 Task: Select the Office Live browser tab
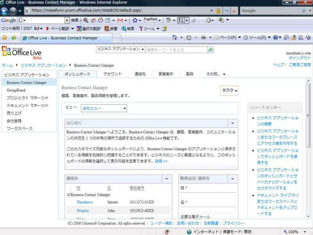pos(67,38)
